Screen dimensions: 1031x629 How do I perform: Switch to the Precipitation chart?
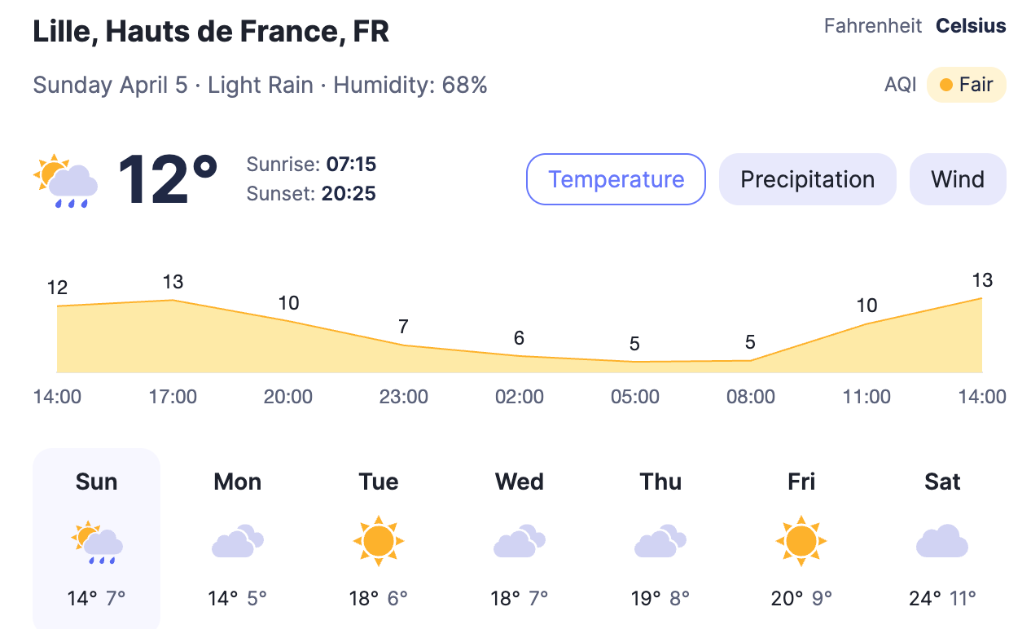[x=807, y=179]
